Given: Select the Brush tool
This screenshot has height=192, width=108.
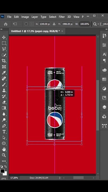Looking at the screenshot, I should (x=4, y=85).
